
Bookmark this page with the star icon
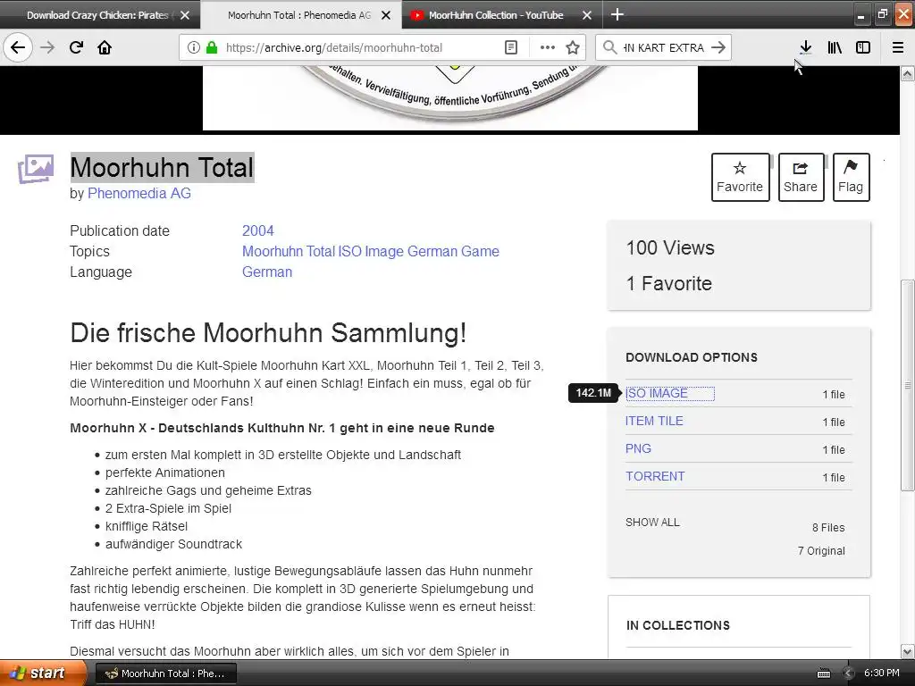click(573, 47)
